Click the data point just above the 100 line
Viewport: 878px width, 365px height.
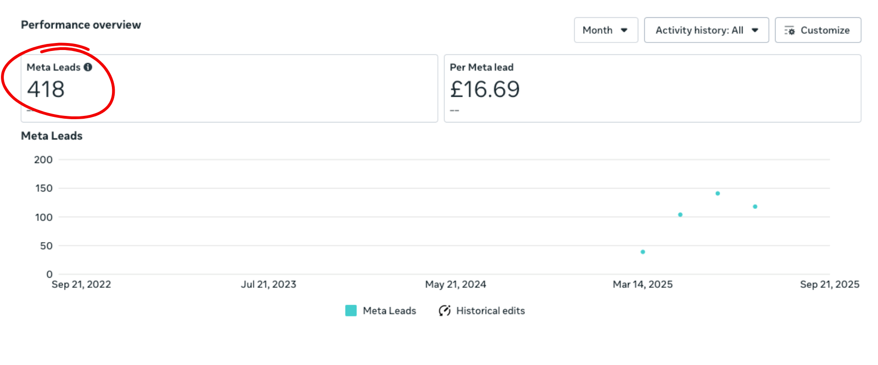(680, 215)
